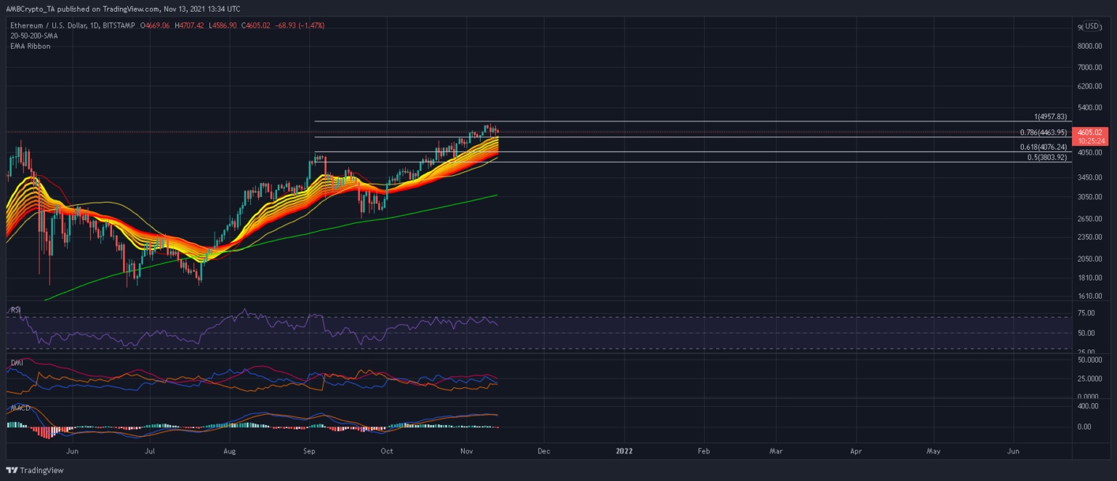
Task: Select the Fibonacci 0.618(4076.24) level label
Action: point(1044,147)
